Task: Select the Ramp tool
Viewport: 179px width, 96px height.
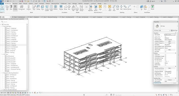Action: tap(65, 7)
